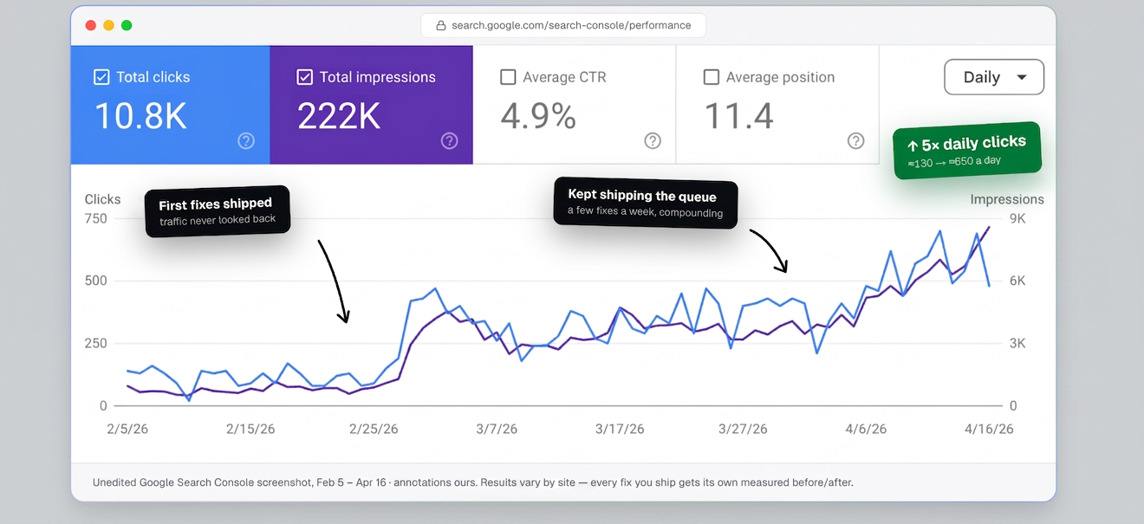The width and height of the screenshot is (1144, 524).
Task: Click the Clicks axis label
Action: 102,199
